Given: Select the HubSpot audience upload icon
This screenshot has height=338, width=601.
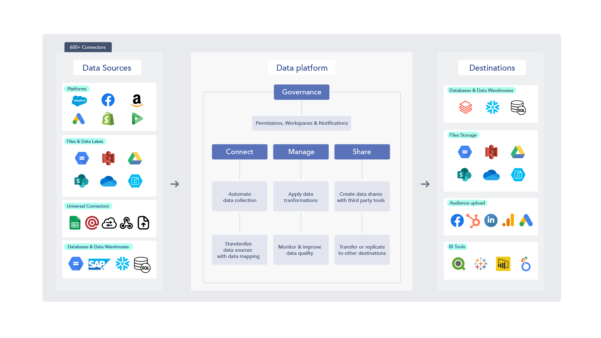Looking at the screenshot, I should 473,221.
